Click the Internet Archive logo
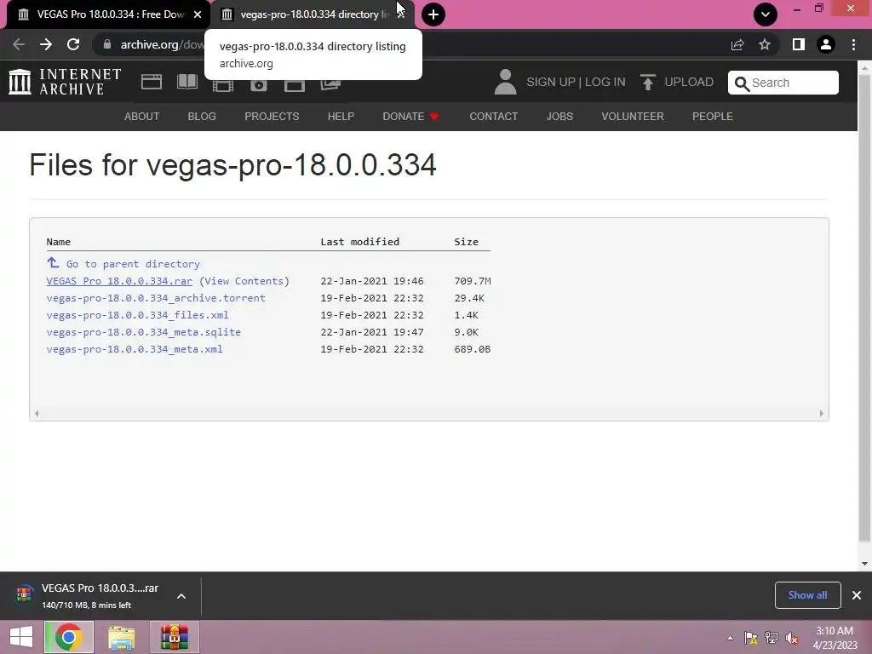The image size is (872, 654). click(x=65, y=82)
